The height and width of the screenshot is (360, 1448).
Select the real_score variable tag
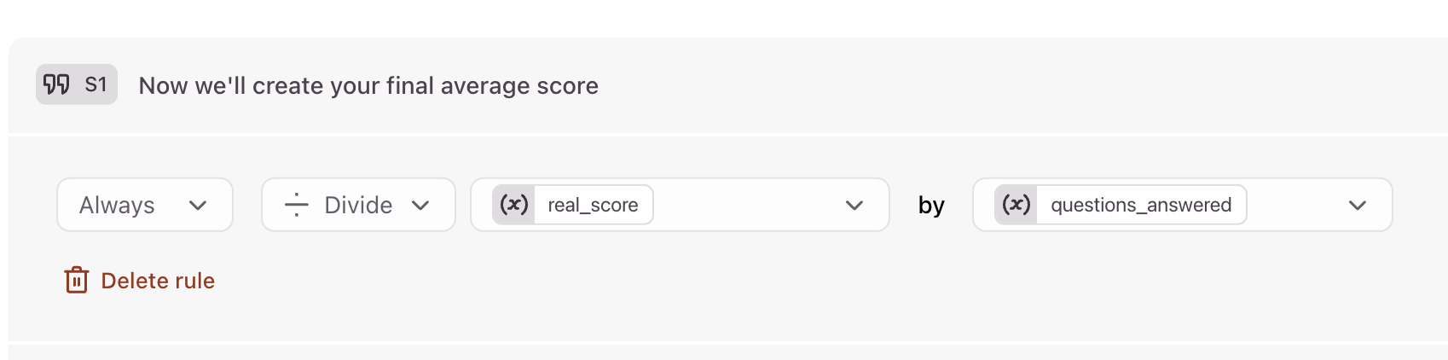(573, 205)
